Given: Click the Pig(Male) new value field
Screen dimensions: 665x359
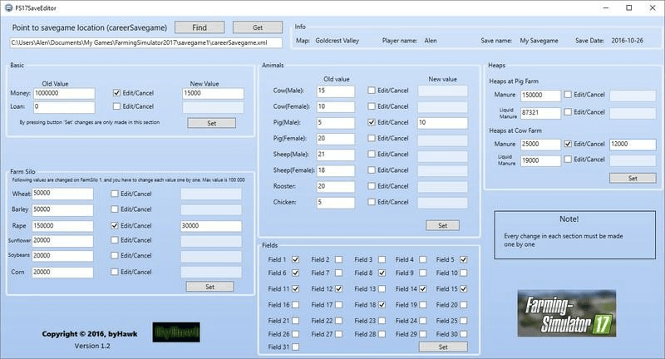Looking at the screenshot, I should click(x=447, y=122).
